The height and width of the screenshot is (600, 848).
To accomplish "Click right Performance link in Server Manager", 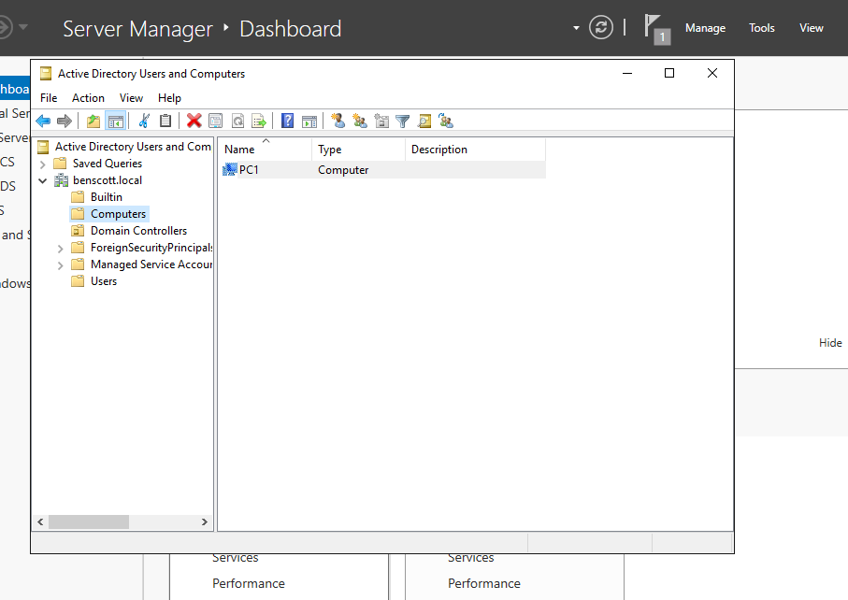I will coord(484,583).
